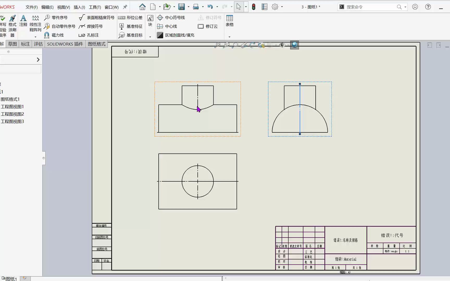The height and width of the screenshot is (281, 450).
Task: Create a new document with the blank page icon
Action: [x=153, y=7]
